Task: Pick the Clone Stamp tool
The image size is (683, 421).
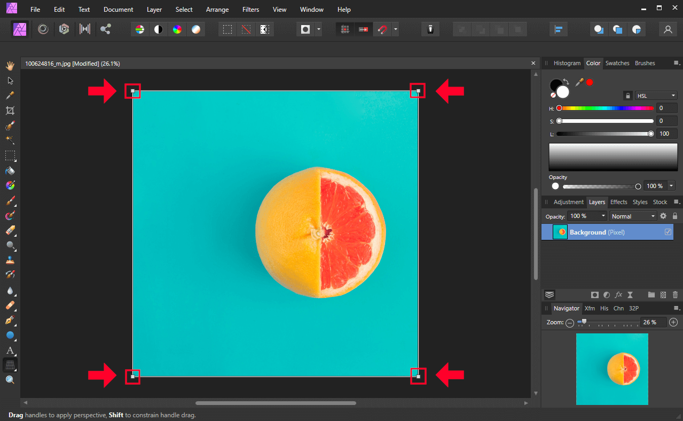Action: (10, 261)
